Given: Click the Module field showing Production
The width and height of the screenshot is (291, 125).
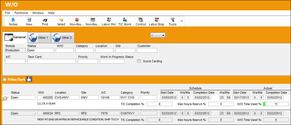Looking at the screenshot, I should pos(15,50).
